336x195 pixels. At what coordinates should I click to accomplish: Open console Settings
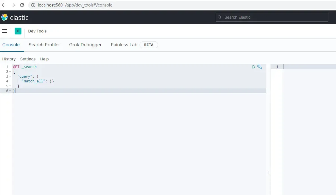[x=28, y=59]
